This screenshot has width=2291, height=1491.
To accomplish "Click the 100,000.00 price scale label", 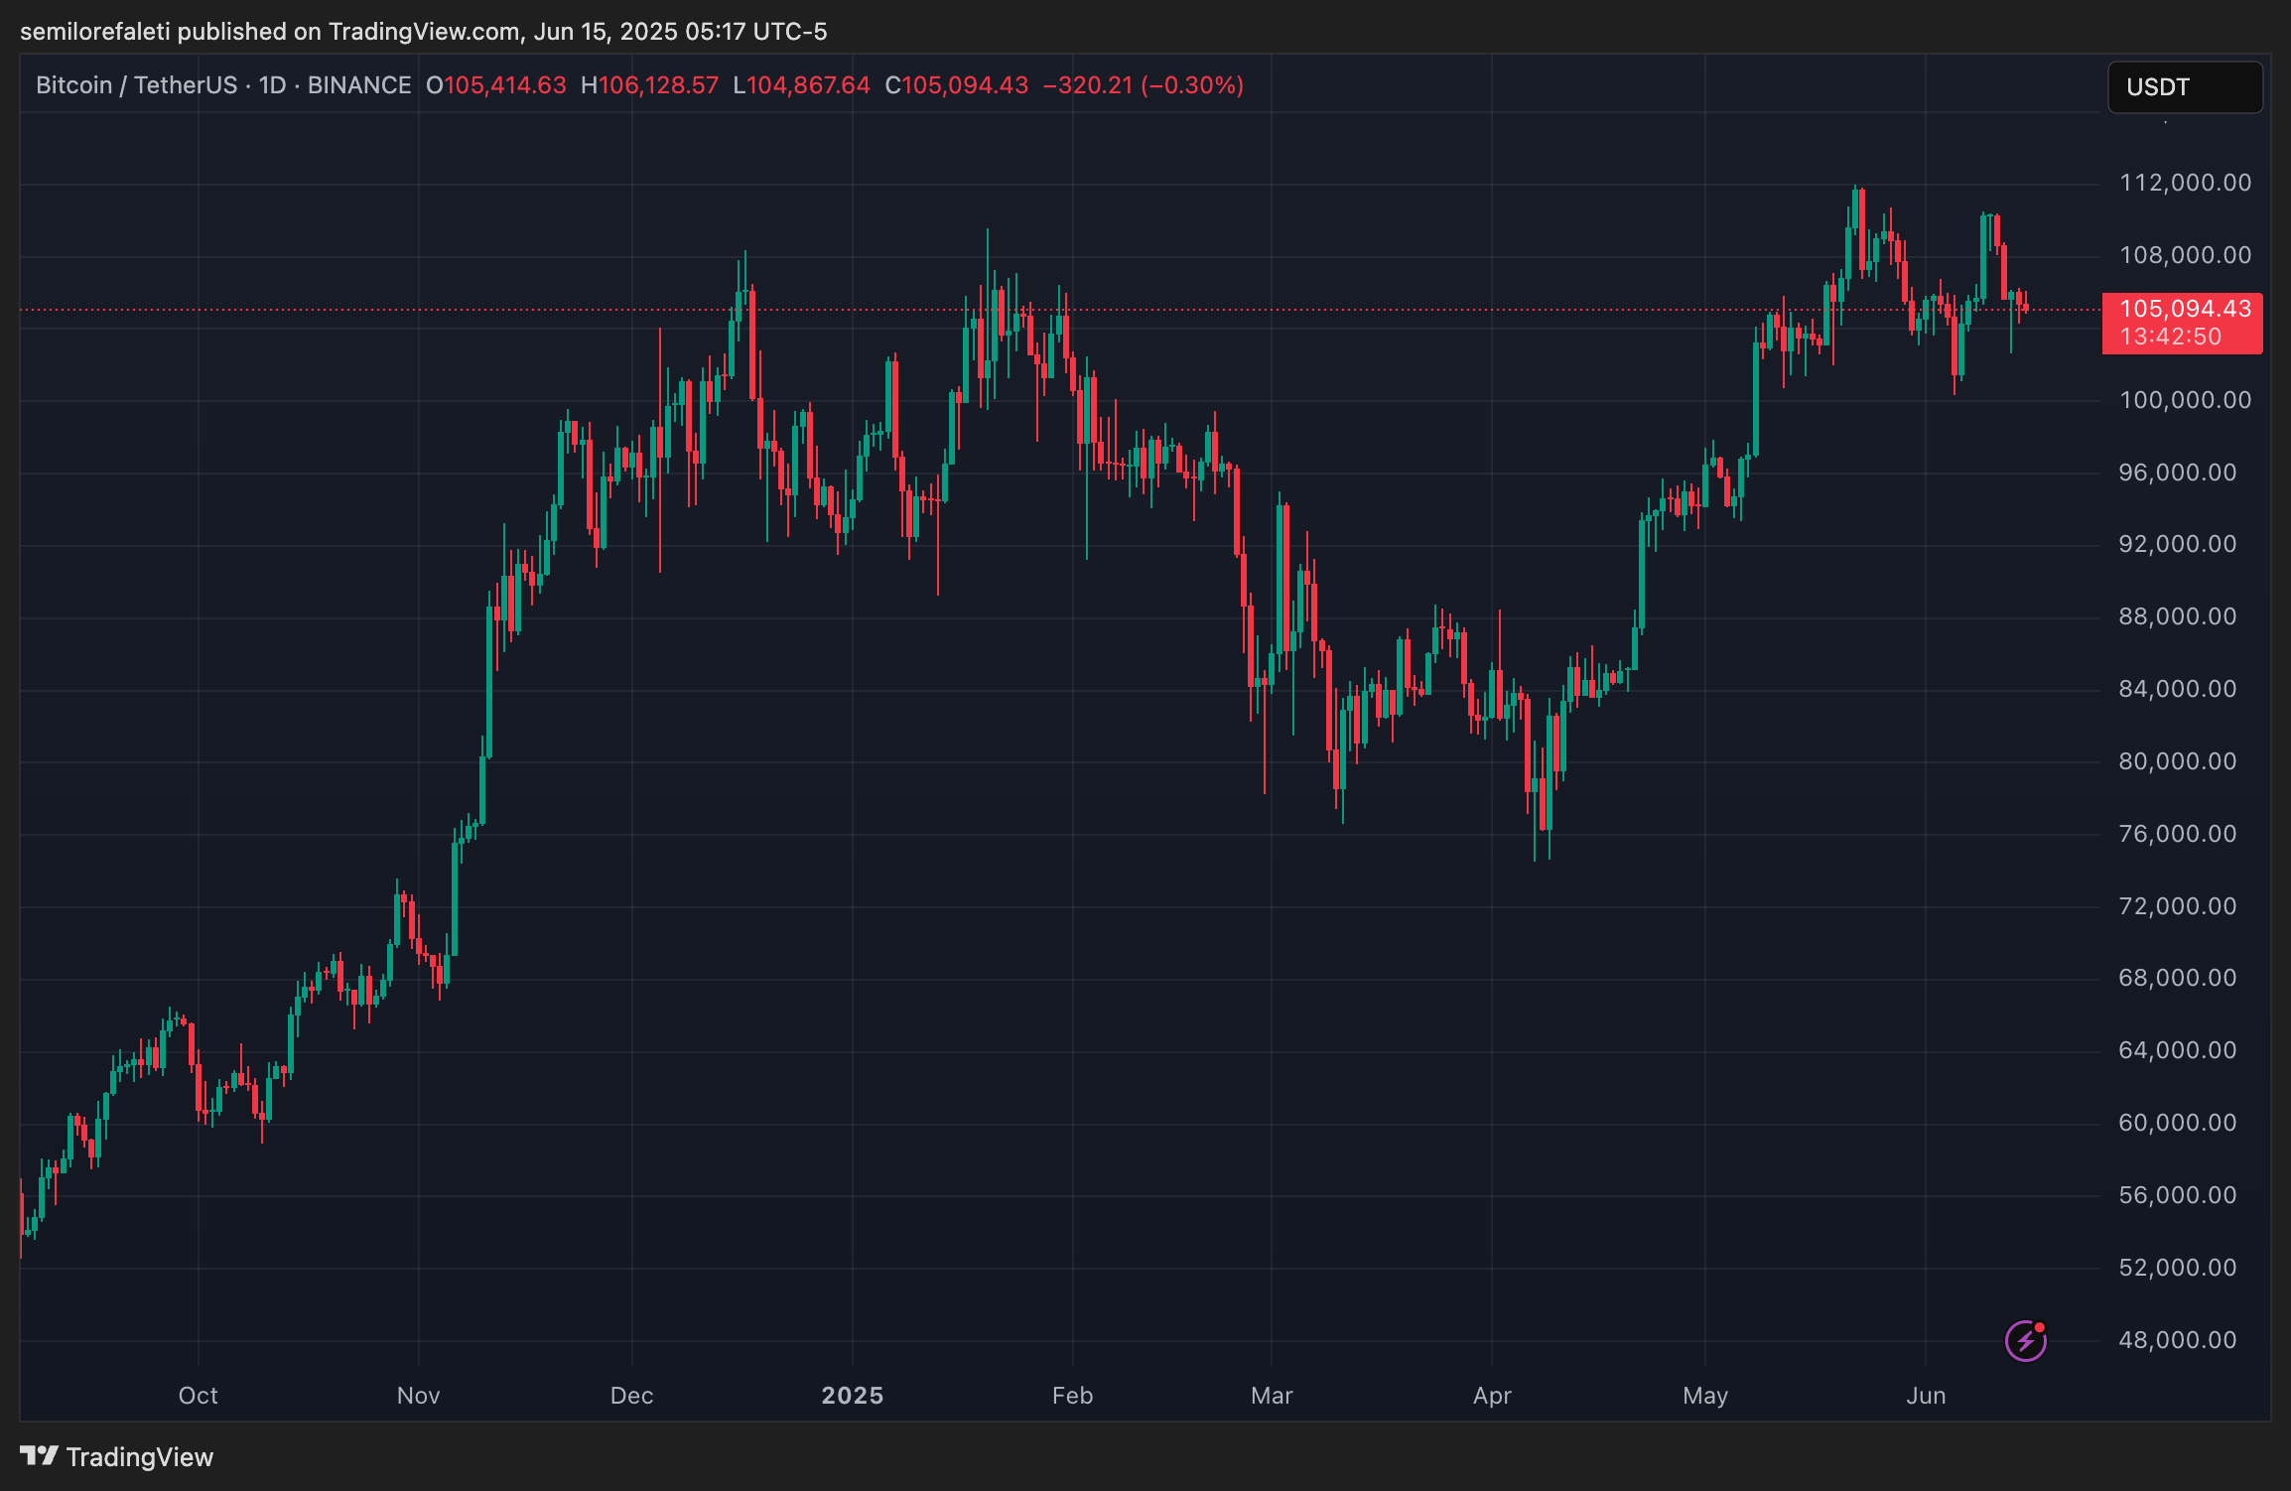I will [x=2185, y=400].
